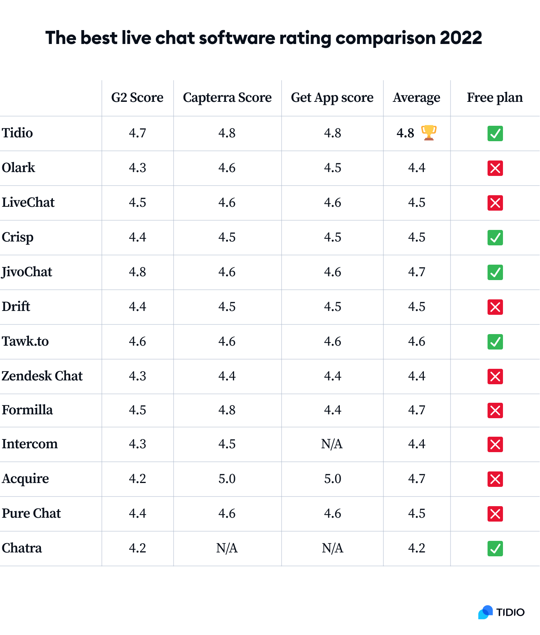Click the green checkmark in Tawk.to row
This screenshot has height=635, width=540.
[x=495, y=342]
